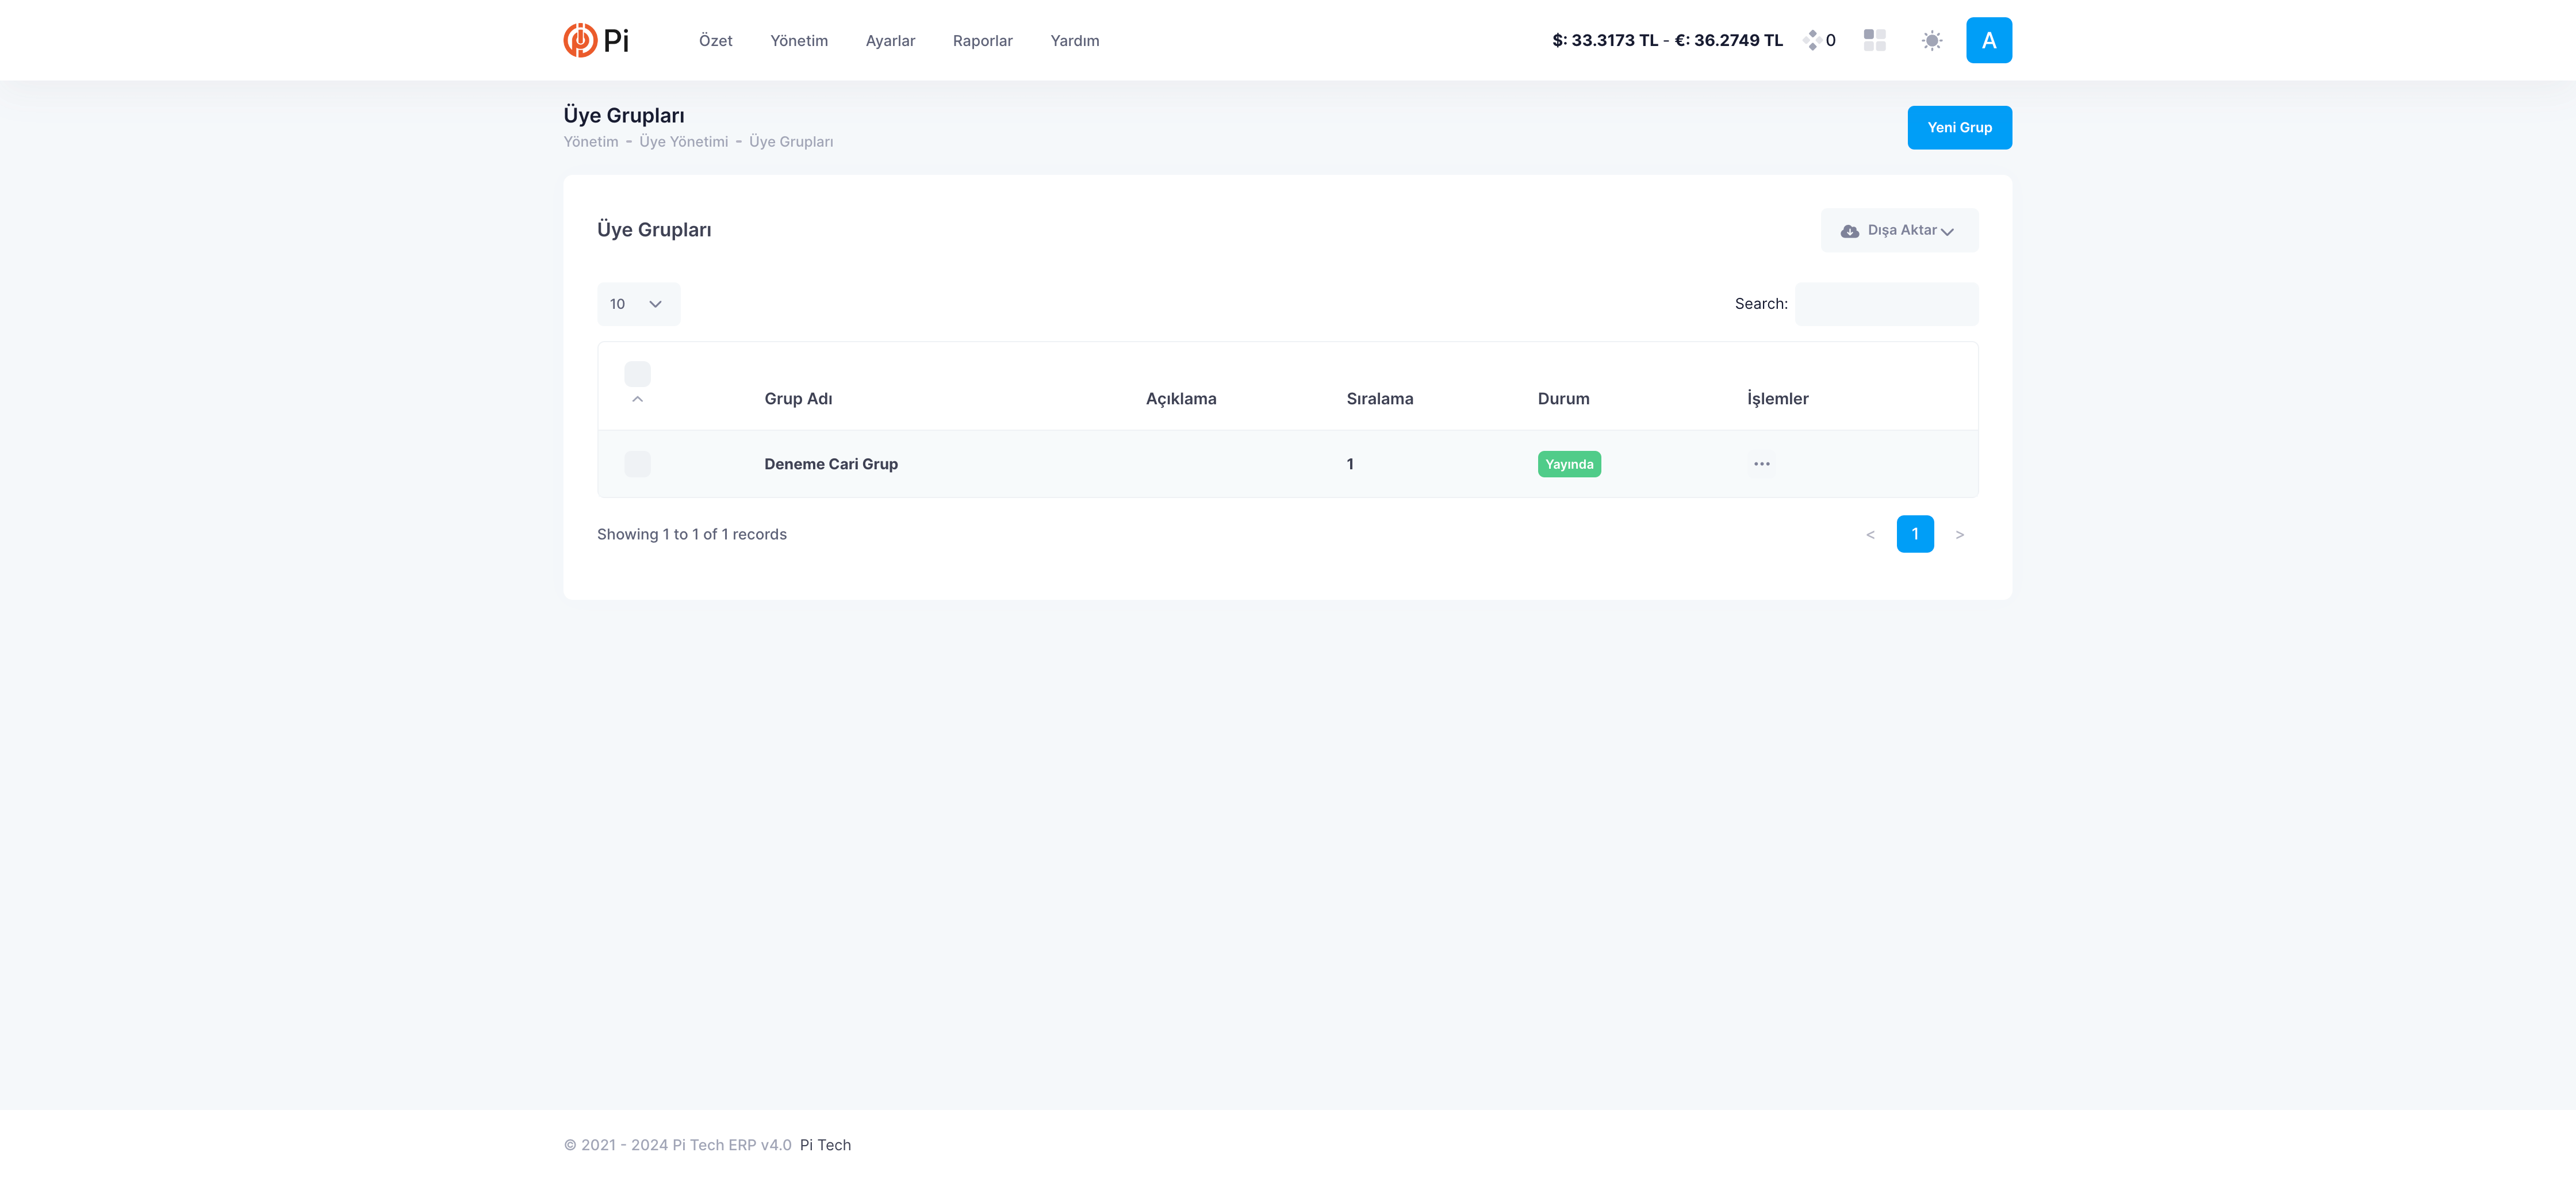Open the quick apps grid icon
This screenshot has height=1179, width=2576.
pos(1874,40)
